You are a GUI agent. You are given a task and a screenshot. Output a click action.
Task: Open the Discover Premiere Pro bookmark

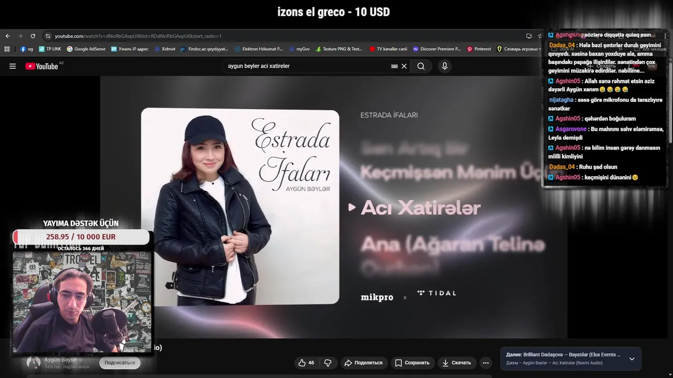click(437, 49)
